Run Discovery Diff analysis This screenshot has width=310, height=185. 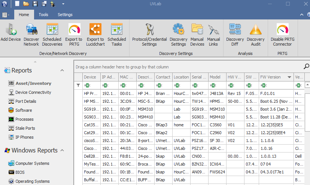(235, 35)
